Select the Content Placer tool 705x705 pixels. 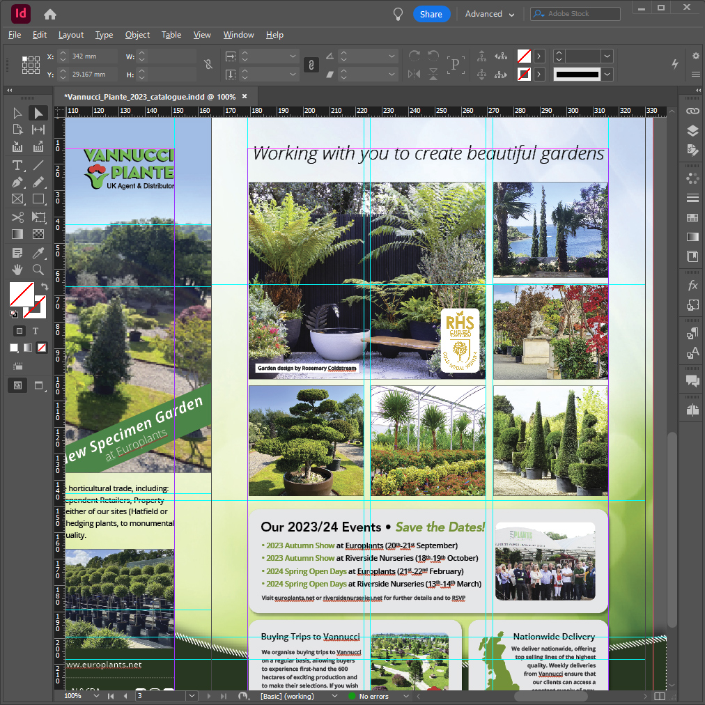coord(38,147)
